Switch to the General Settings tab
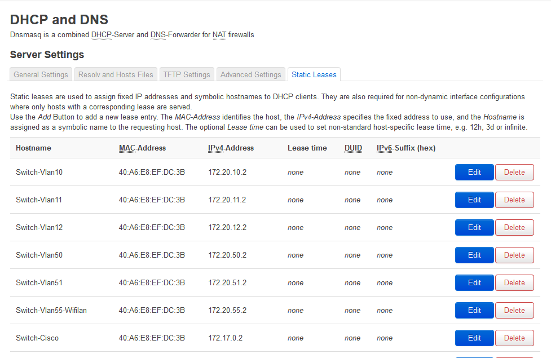 40,74
